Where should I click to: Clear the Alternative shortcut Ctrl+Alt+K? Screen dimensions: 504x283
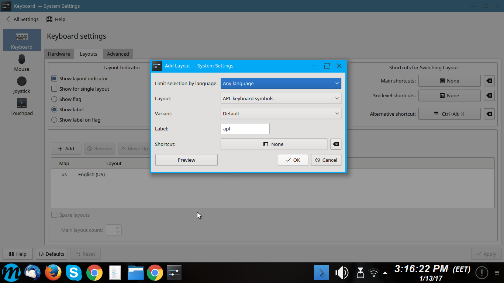point(489,114)
